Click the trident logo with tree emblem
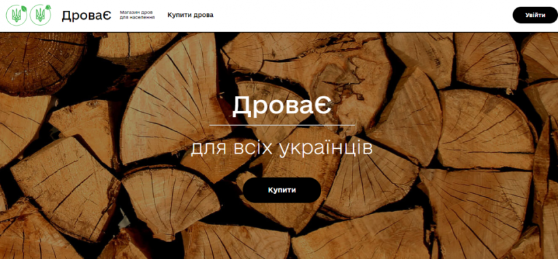558x259 pixels. (x=40, y=15)
